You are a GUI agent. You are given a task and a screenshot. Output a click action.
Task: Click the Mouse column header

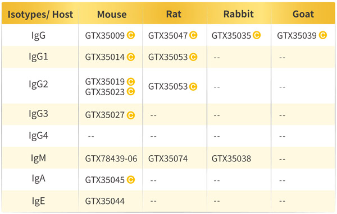(x=112, y=15)
